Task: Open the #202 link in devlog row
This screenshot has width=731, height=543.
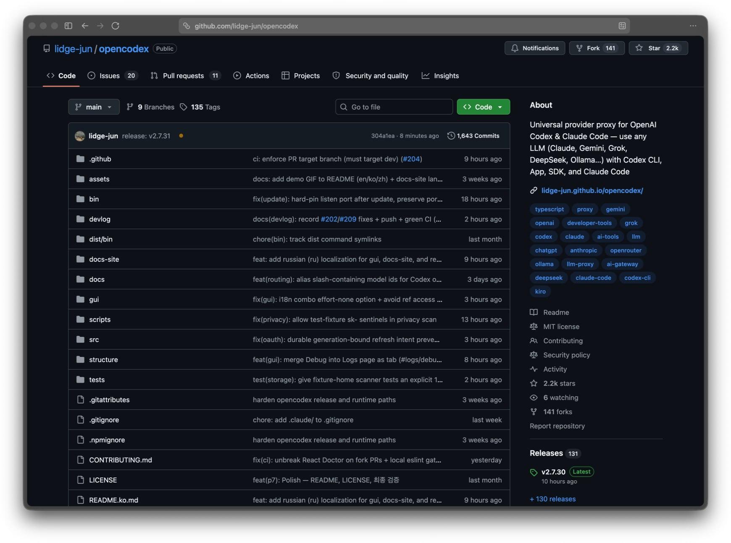Action: pos(329,219)
